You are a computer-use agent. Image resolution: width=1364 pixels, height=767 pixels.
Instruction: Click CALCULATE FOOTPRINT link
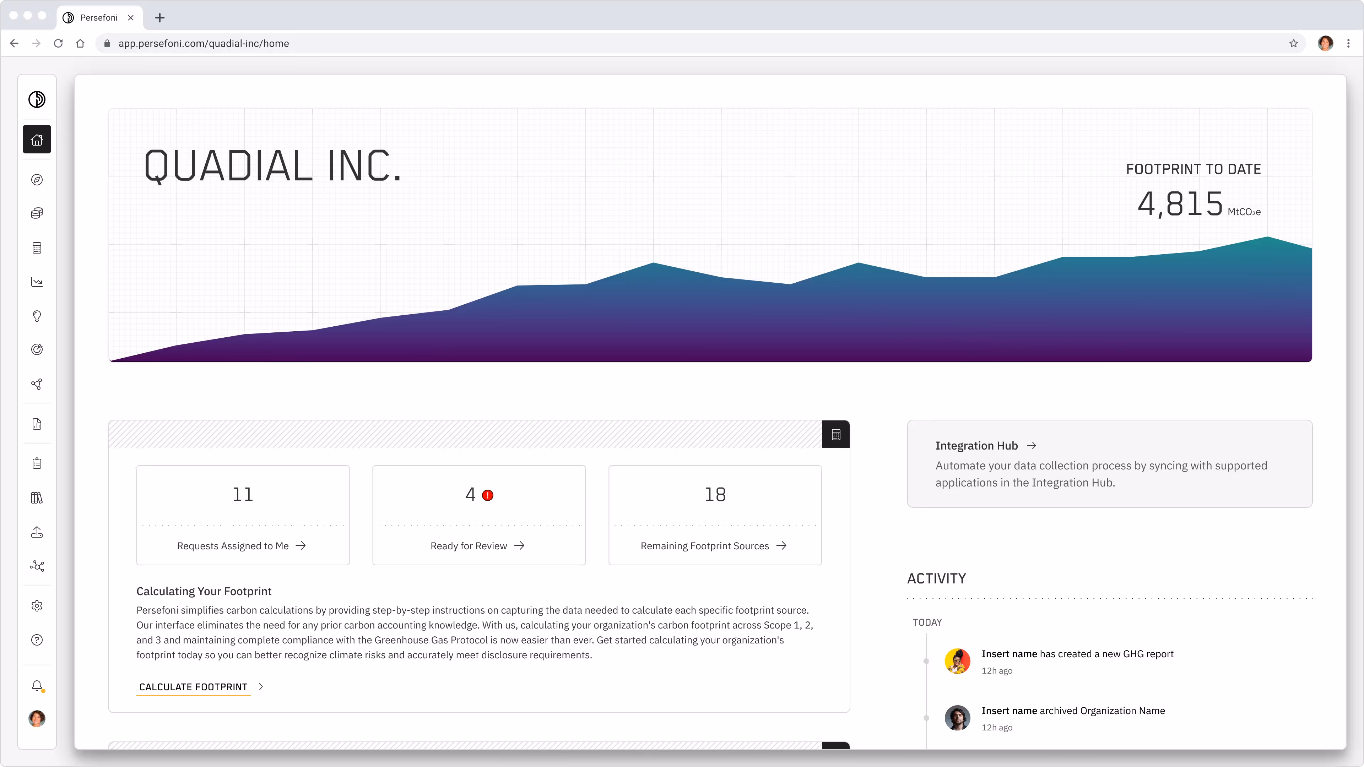point(193,687)
